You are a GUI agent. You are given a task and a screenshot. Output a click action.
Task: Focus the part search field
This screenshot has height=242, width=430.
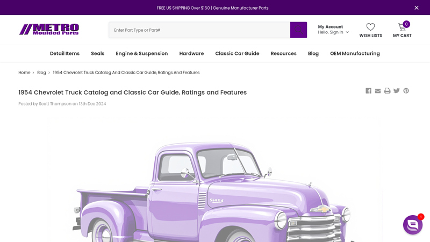click(x=199, y=30)
